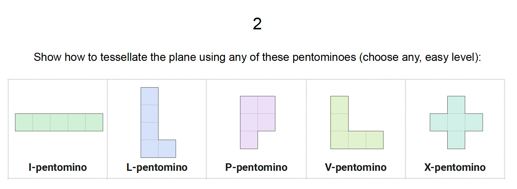Image resolution: width=517 pixels, height=189 pixels.
Task: Click the foot square of L-pentomino
Action: [167, 149]
